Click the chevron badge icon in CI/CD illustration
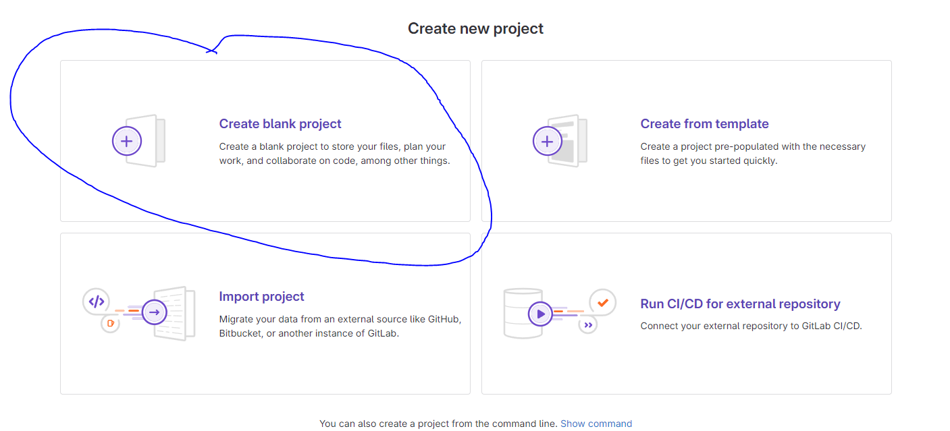Screen dimensions: 950x431 (587, 324)
